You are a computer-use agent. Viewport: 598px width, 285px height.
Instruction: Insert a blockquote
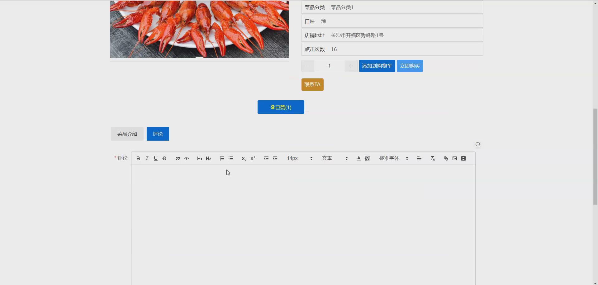pyautogui.click(x=178, y=158)
